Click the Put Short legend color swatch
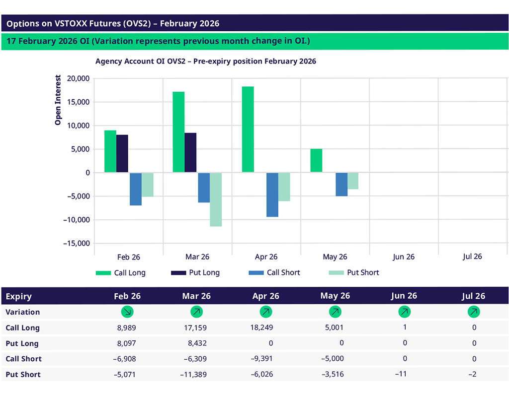Viewport: 509px width, 393px height. [336, 272]
